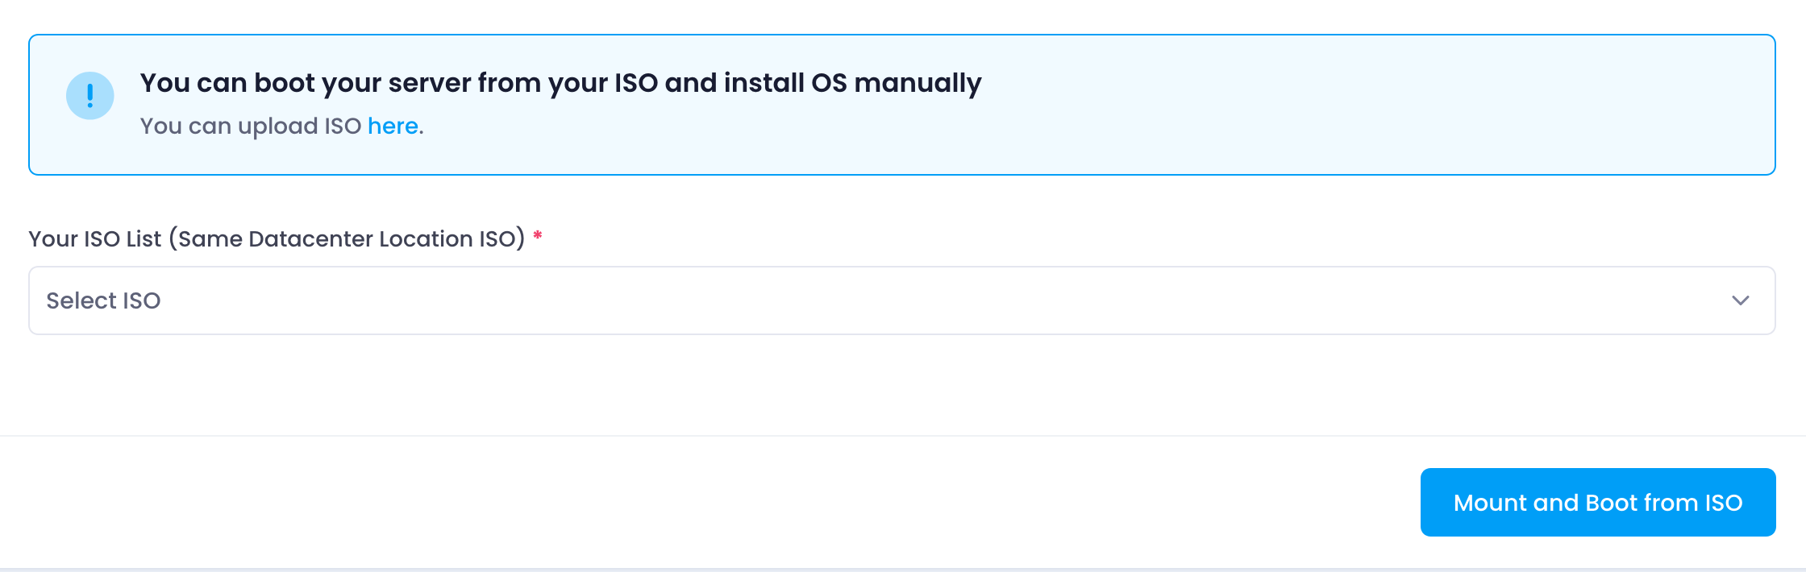Click the blue info banner box
Screen dimensions: 1806x572
[x=901, y=105]
